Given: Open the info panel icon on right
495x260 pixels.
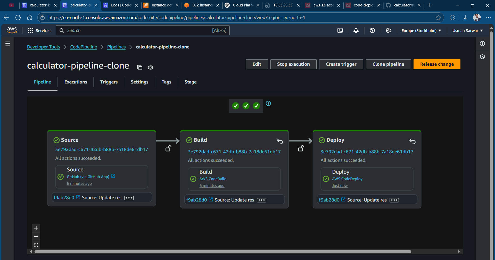Looking at the screenshot, I should (482, 44).
